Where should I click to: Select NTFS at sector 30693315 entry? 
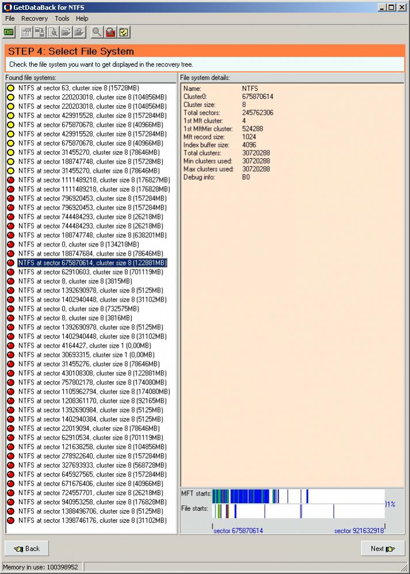pos(86,355)
